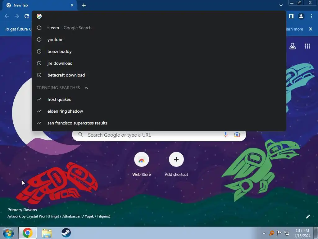Image resolution: width=318 pixels, height=239 pixels.
Task: Search by image with camera icon
Action: tap(237, 135)
